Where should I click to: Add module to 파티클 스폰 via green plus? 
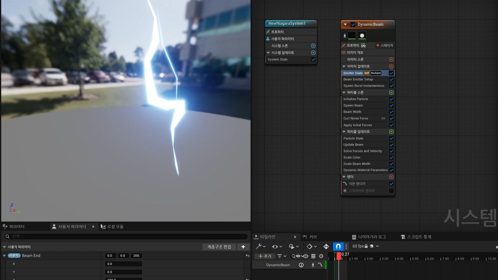391,93
